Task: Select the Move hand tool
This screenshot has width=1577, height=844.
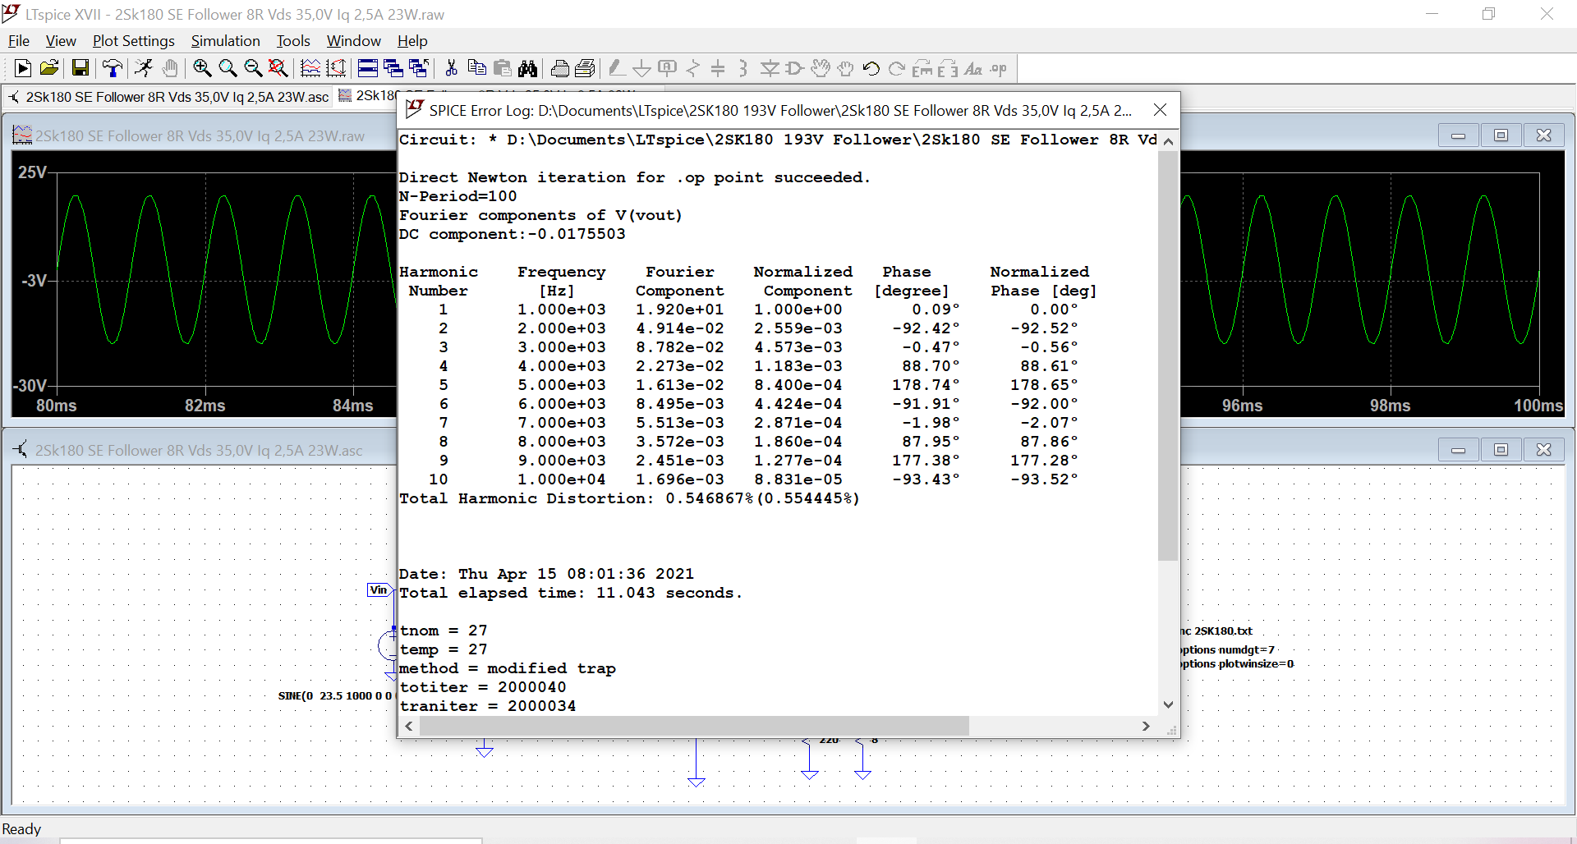Action: point(821,69)
